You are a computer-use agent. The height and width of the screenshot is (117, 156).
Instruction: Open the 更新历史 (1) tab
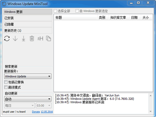(x=28, y=30)
